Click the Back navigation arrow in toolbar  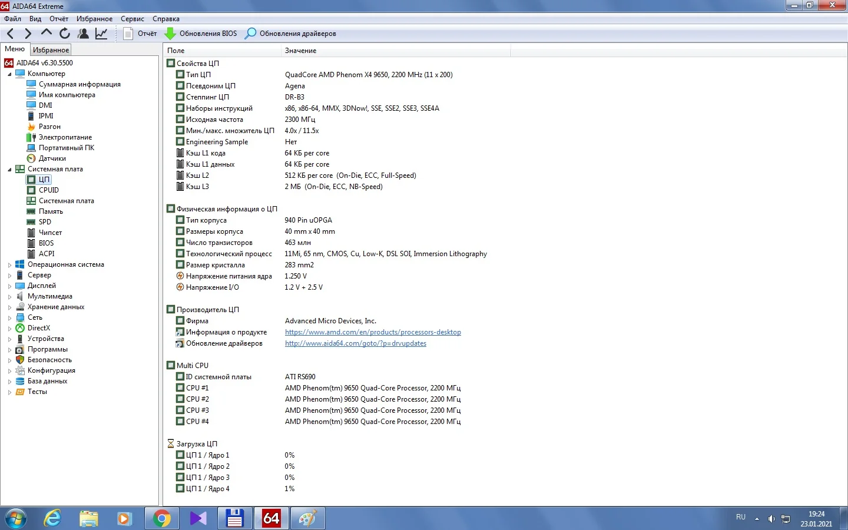(x=10, y=34)
